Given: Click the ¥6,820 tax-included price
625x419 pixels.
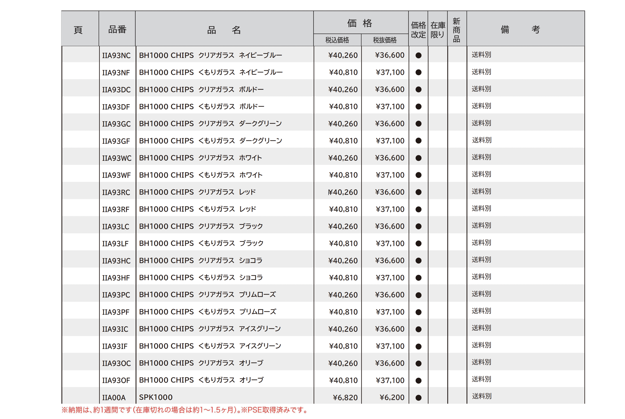Looking at the screenshot, I should (x=345, y=398).
